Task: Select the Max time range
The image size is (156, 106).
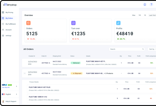Action: (134, 15)
